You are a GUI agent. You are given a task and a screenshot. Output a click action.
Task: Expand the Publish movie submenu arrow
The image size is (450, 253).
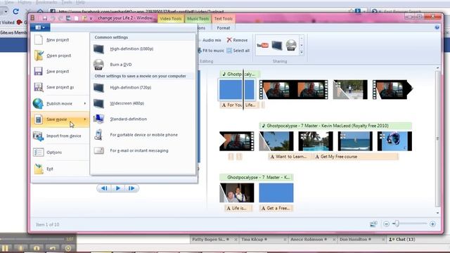[x=85, y=103]
